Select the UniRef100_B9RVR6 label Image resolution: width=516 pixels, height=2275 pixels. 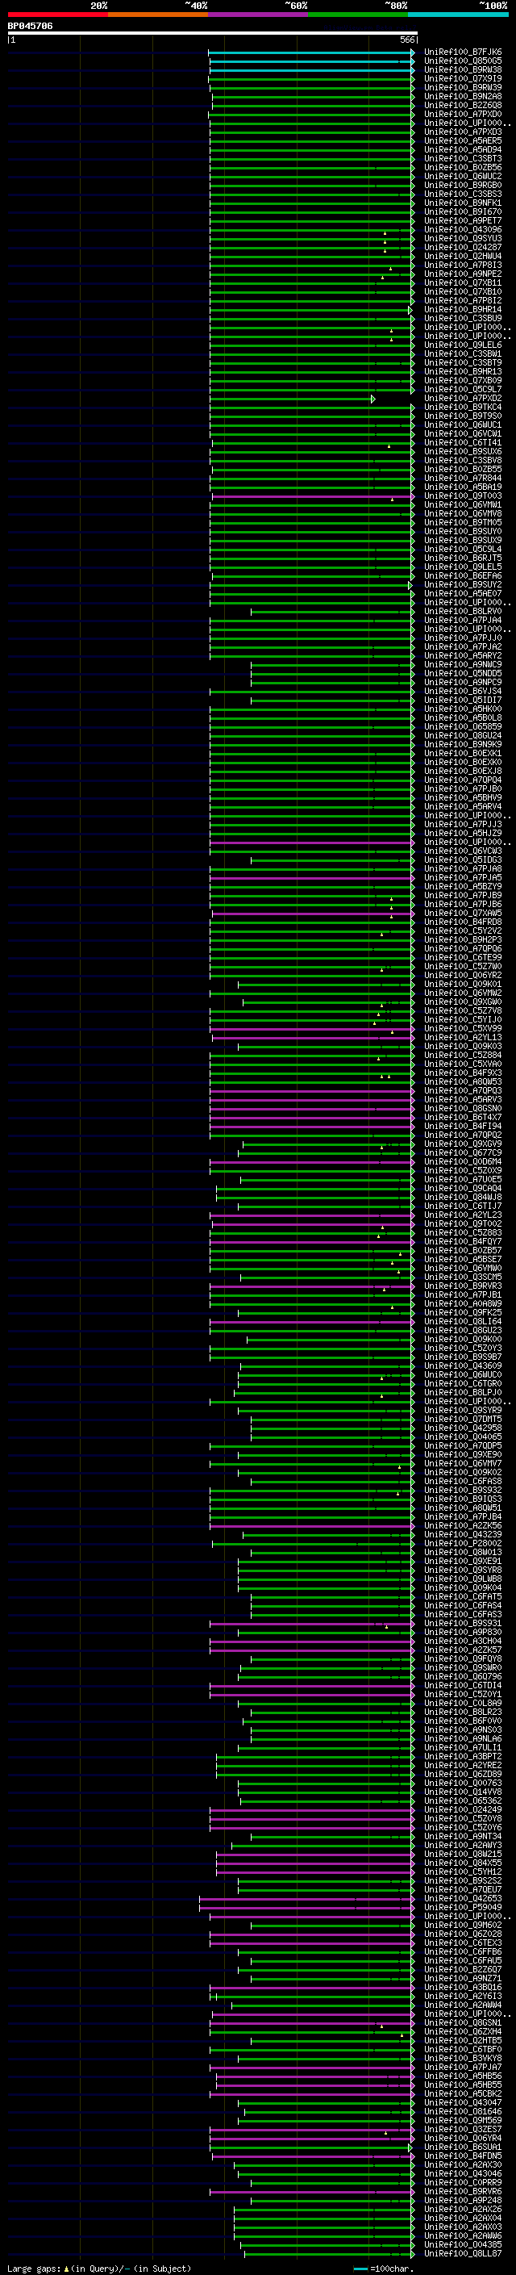click(463, 2191)
